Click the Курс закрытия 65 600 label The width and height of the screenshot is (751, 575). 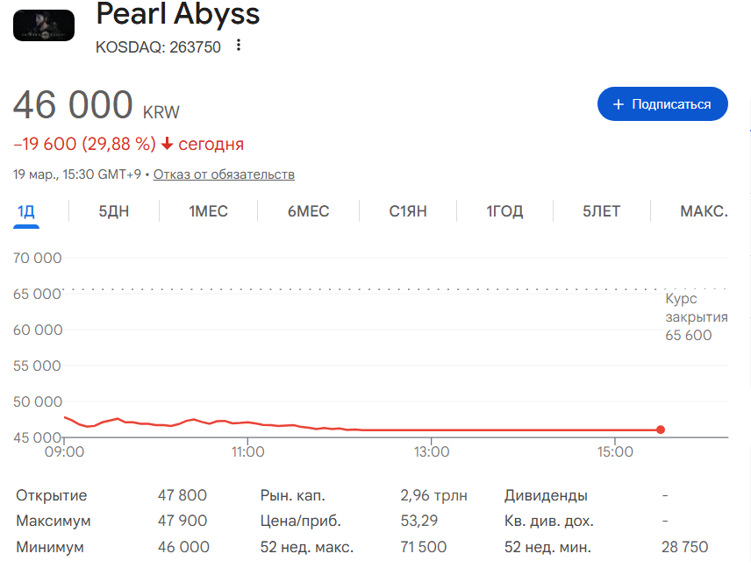696,317
